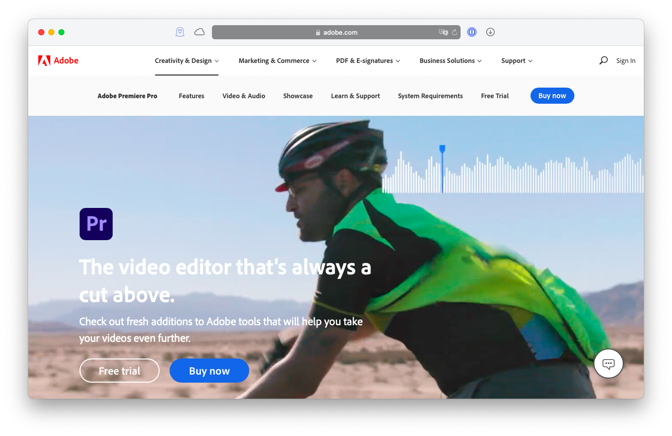
Task: Open the search magnifier icon
Action: pos(603,60)
